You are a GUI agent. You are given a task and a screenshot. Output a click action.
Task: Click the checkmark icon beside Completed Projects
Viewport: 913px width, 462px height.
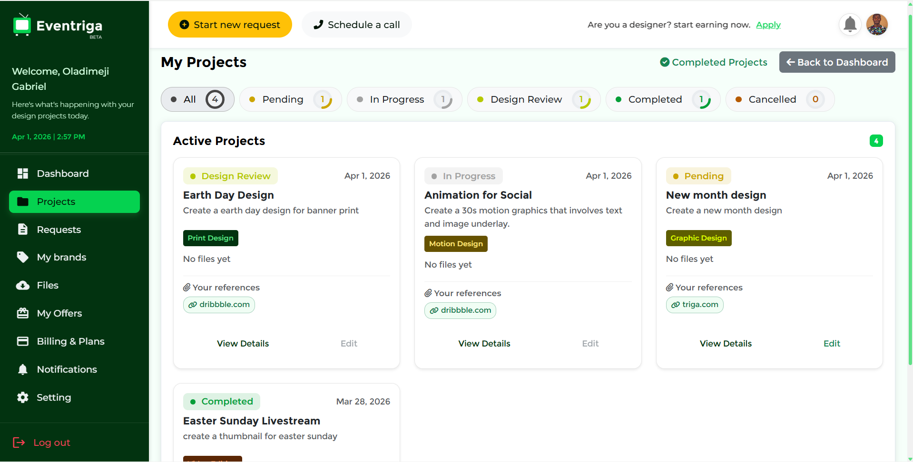(665, 62)
